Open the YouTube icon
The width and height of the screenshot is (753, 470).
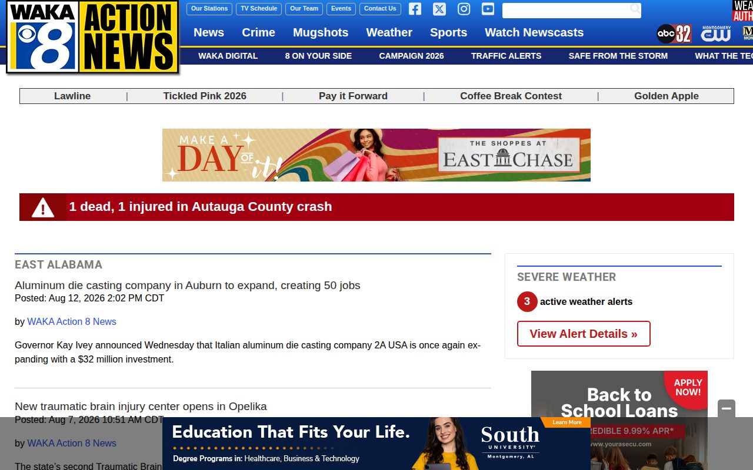[x=488, y=9]
